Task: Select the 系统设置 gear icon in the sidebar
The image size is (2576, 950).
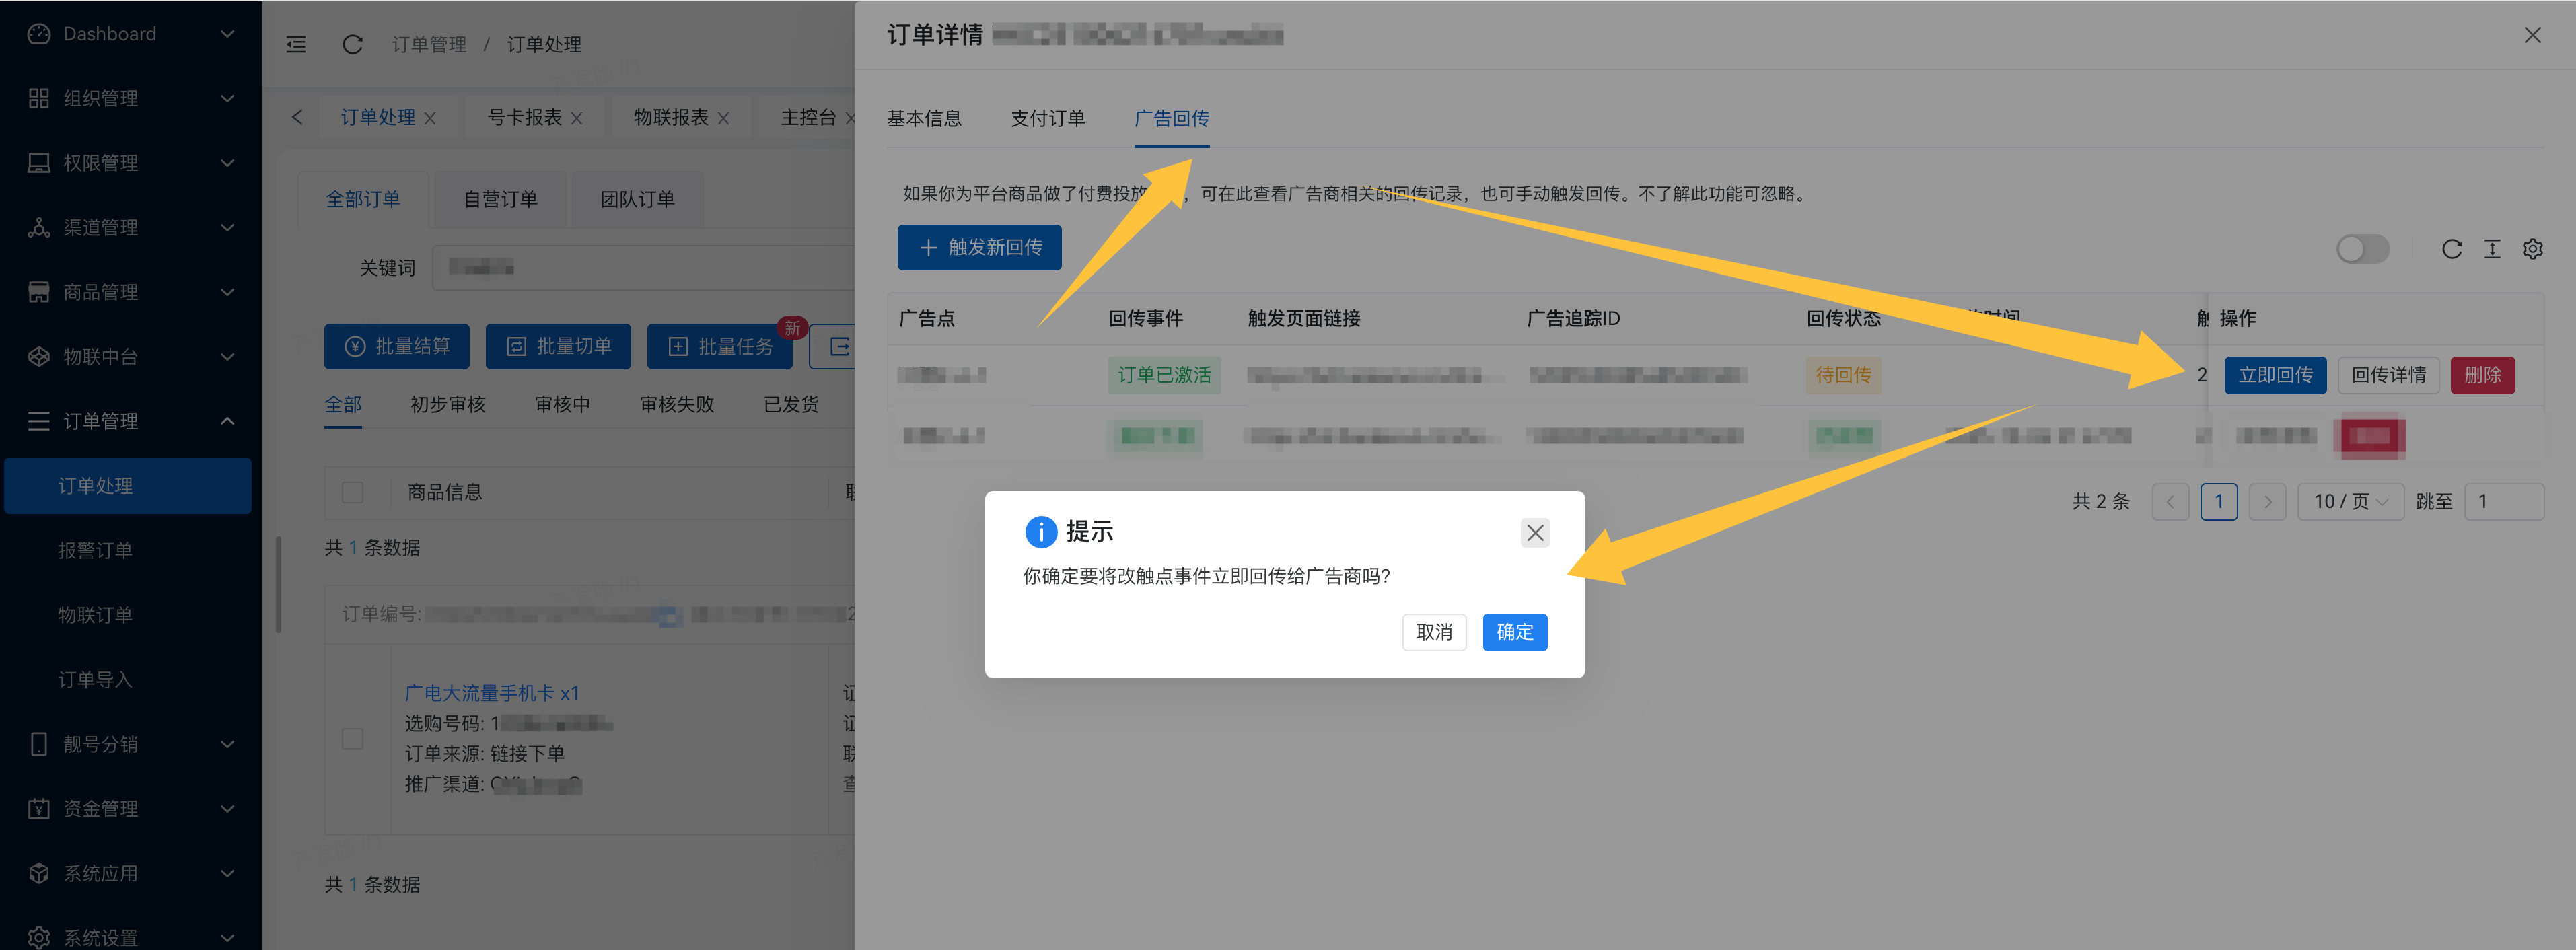Action: (37, 937)
